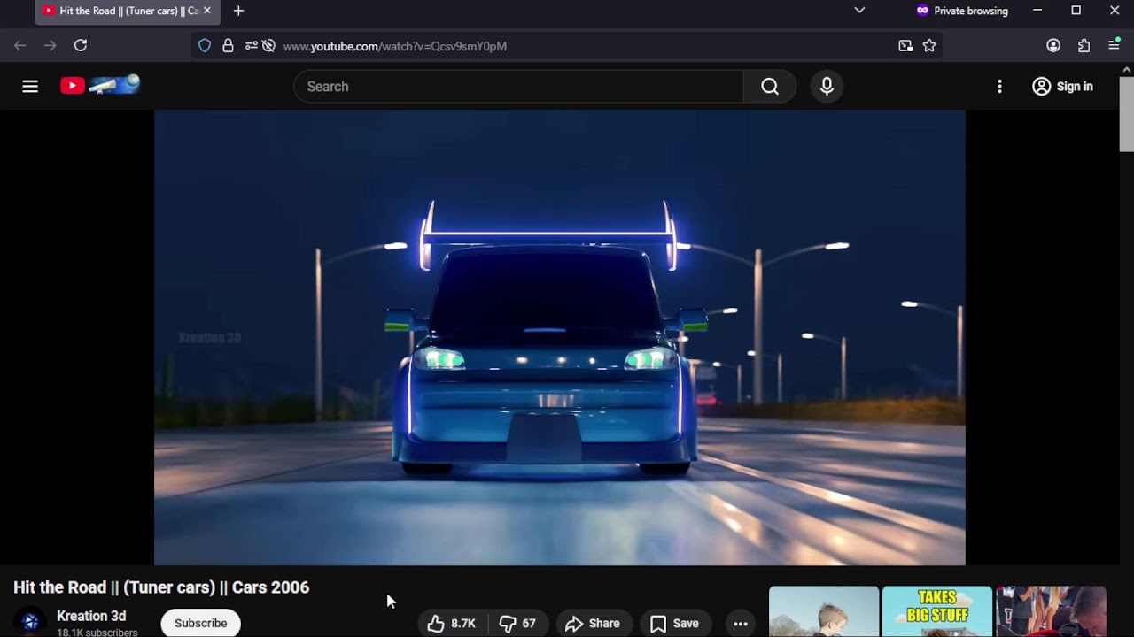1134x637 pixels.
Task: Show site security padlock info
Action: (228, 46)
